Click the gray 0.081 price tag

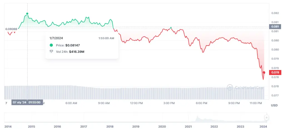coord(275,27)
